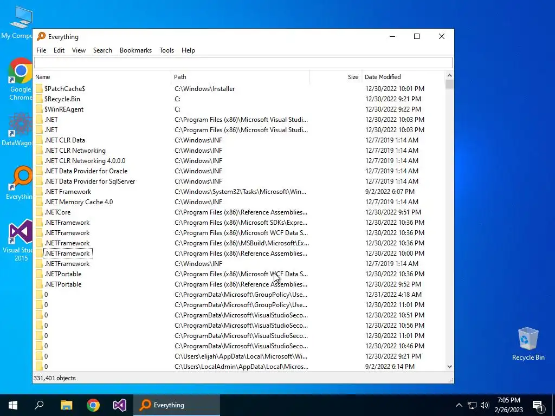Click the path C:\Windows\Installer
Image resolution: width=555 pixels, height=416 pixels.
pos(204,88)
